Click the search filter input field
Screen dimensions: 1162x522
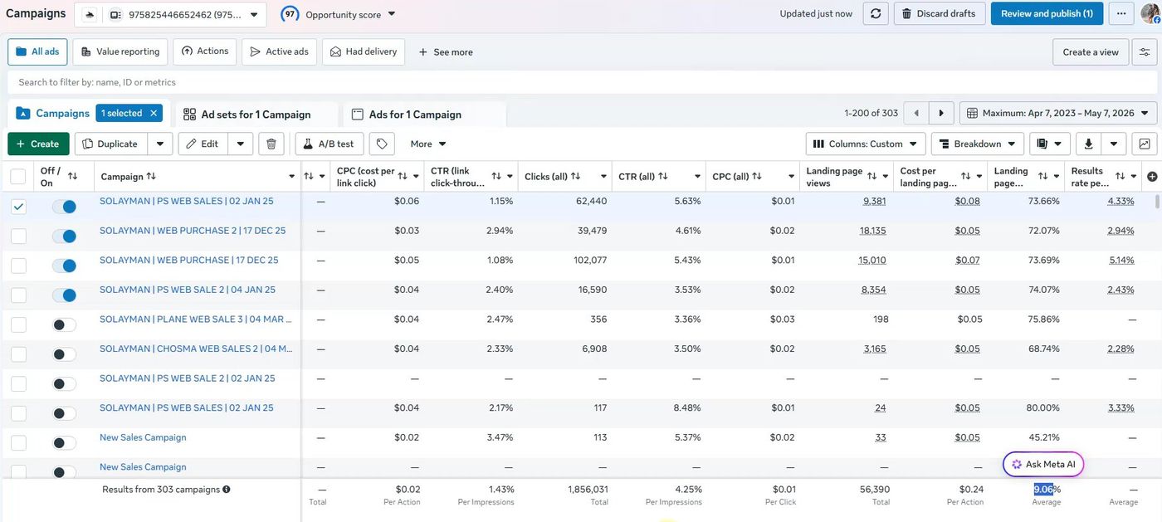click(x=581, y=82)
